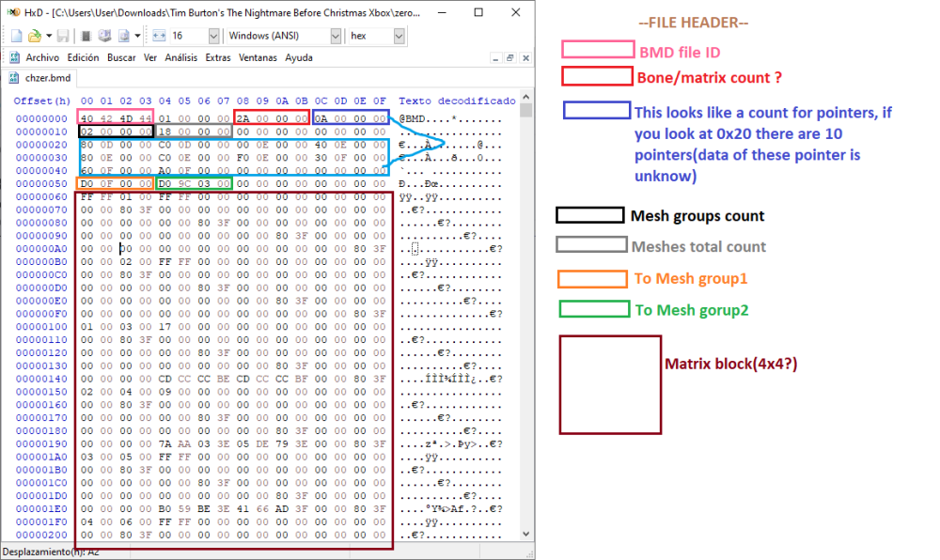Restore the inner document window
This screenshot has height=560, width=940.
[x=509, y=57]
